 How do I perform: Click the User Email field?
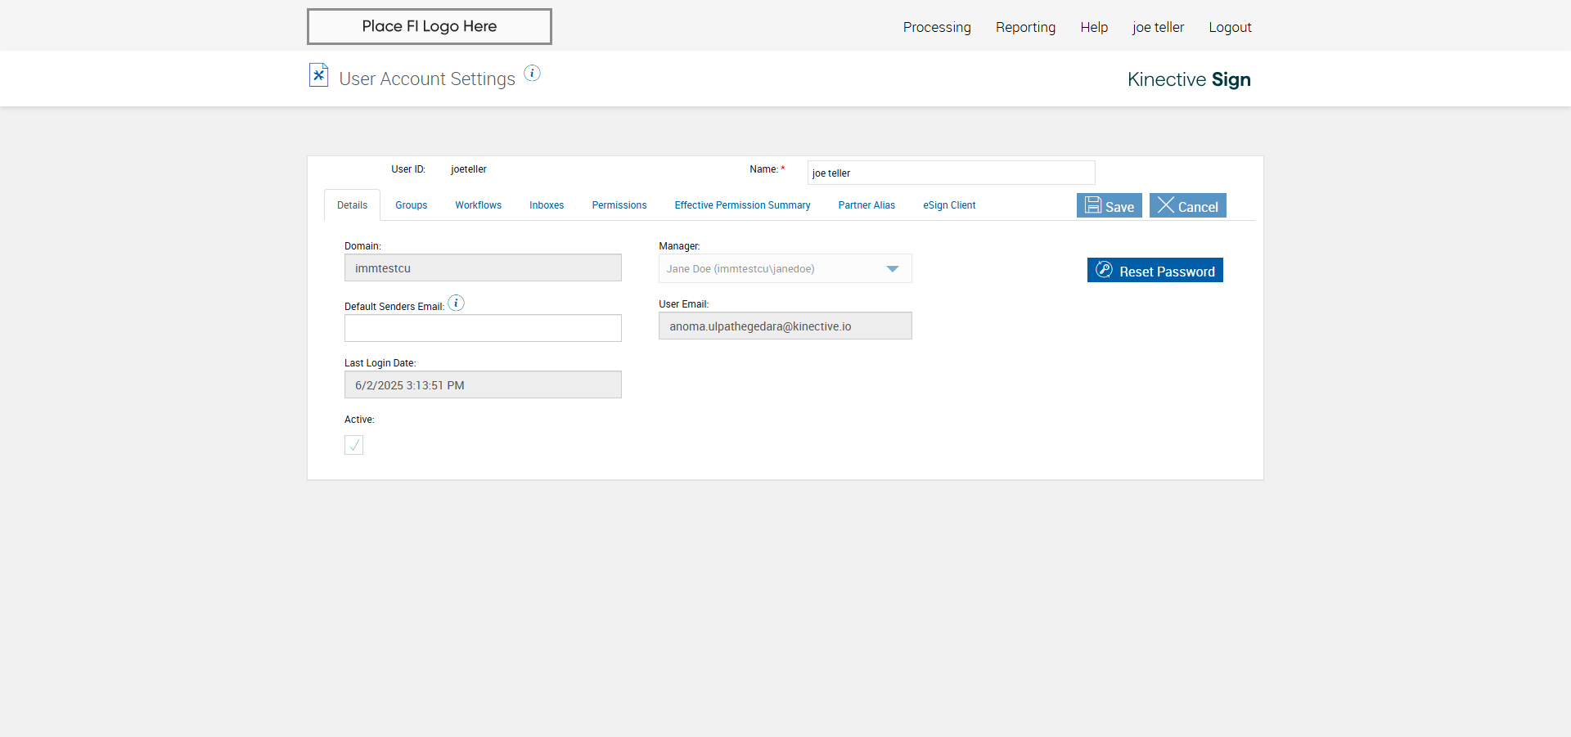pos(785,326)
